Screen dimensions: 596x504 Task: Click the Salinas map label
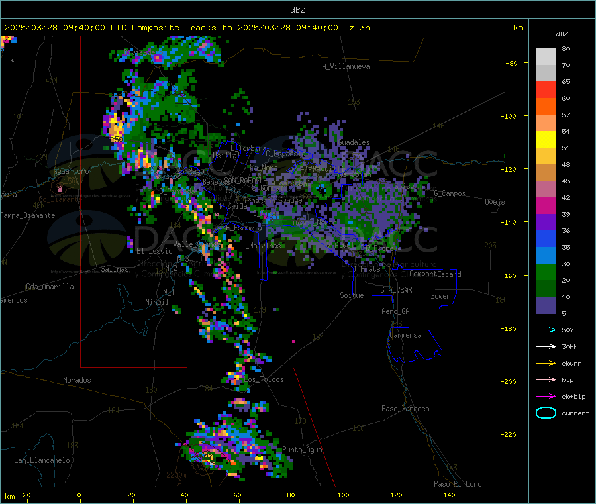pos(115,269)
